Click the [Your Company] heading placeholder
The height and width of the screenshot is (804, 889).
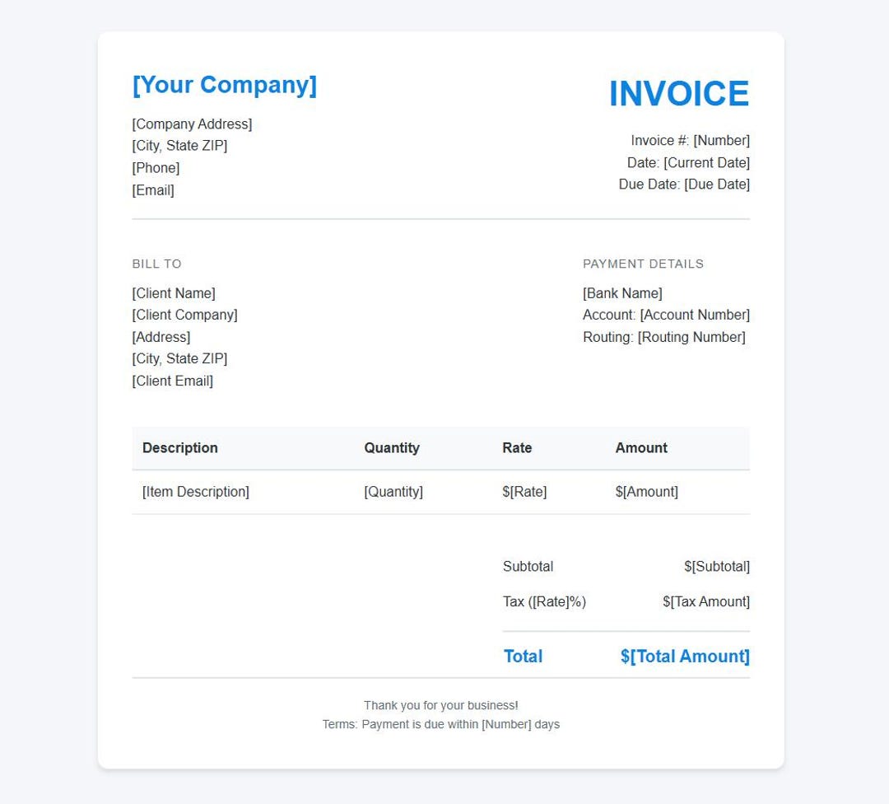click(224, 85)
